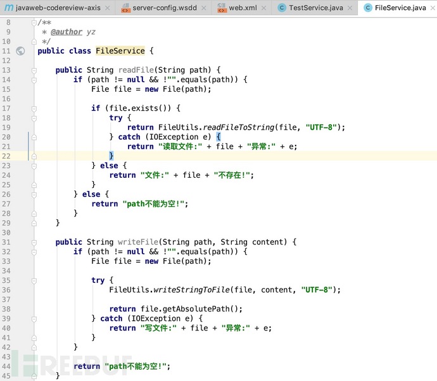Fold the catch block at line 39
The height and width of the screenshot is (381, 437).
tap(34, 319)
